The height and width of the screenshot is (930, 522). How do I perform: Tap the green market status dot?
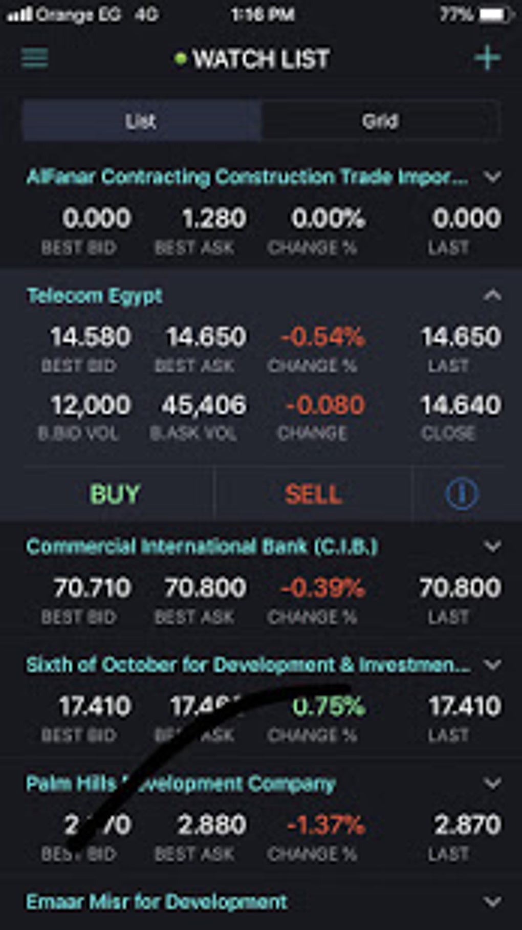[x=180, y=59]
